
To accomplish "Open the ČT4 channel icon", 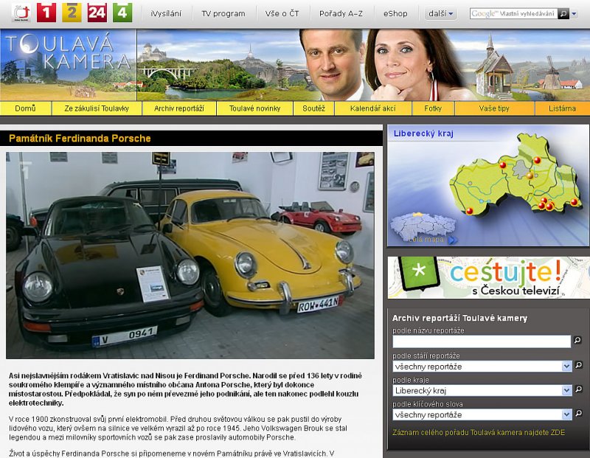I will (122, 13).
